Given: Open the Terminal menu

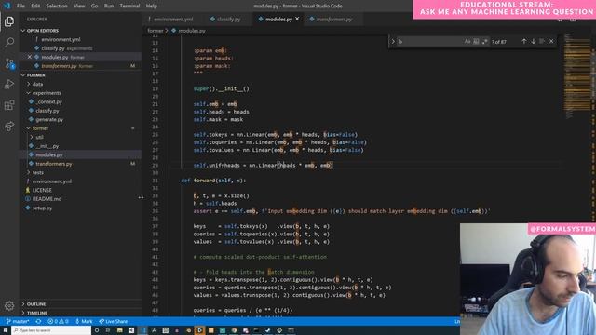Looking at the screenshot, I should pyautogui.click(x=129, y=6).
